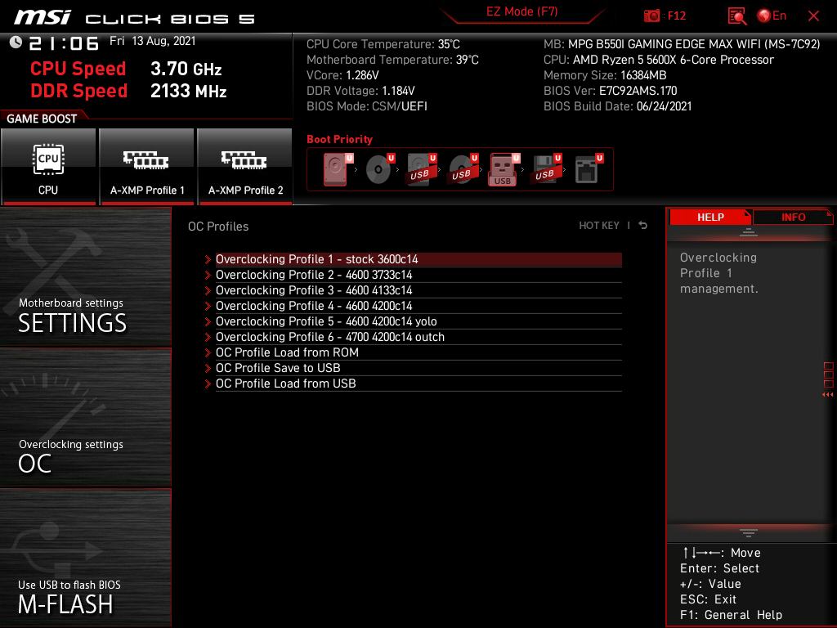
Task: Click the CPU Speed 3.70 GHz value
Action: [x=186, y=69]
